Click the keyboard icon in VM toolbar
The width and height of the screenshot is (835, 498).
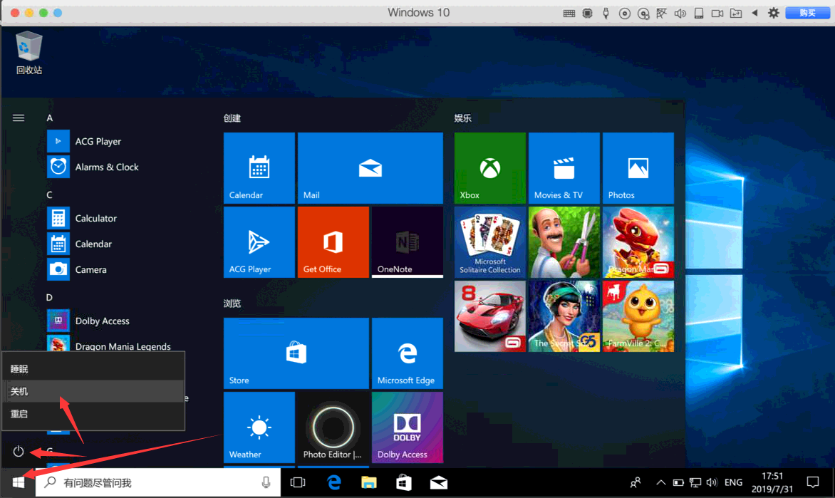pos(569,14)
